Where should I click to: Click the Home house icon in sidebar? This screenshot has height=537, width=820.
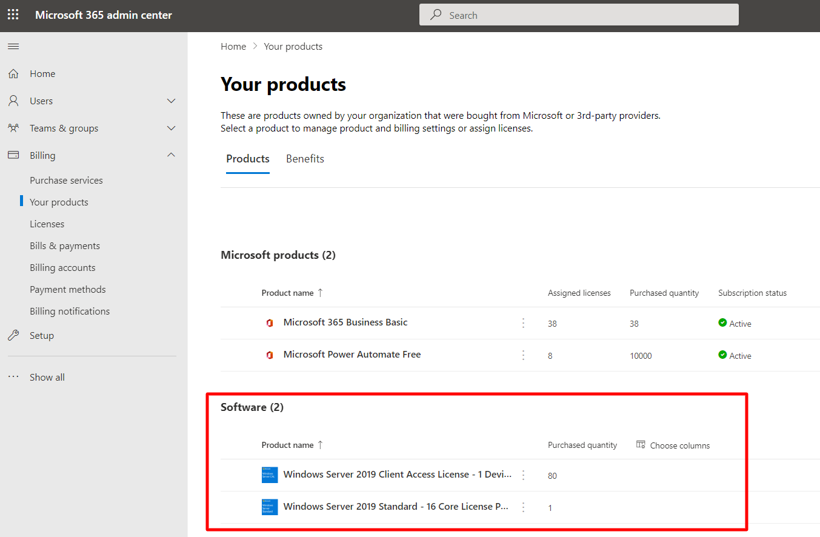point(13,74)
